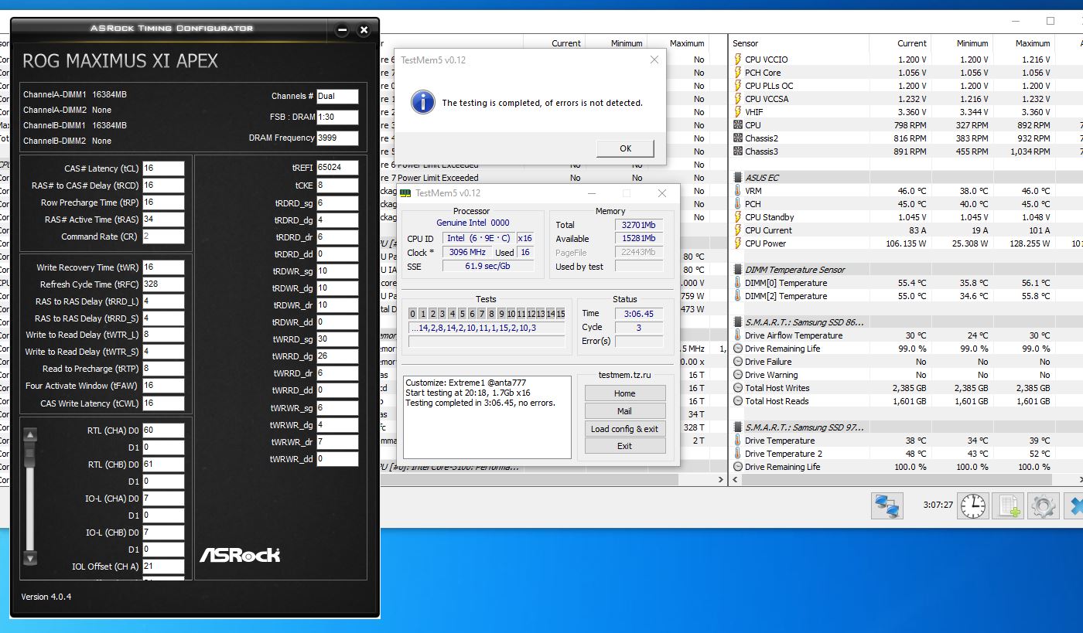
Task: Click the RAS# Active Time (tRAS) field
Action: tap(163, 220)
